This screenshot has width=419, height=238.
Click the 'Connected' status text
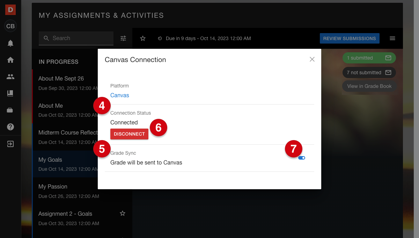point(124,122)
